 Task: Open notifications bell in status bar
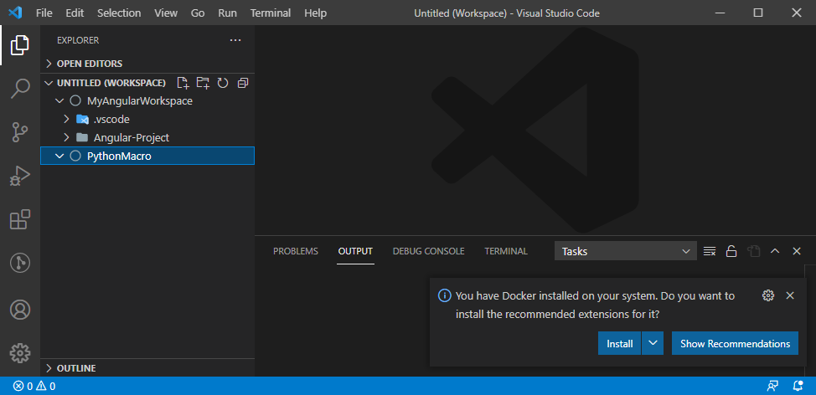(798, 386)
